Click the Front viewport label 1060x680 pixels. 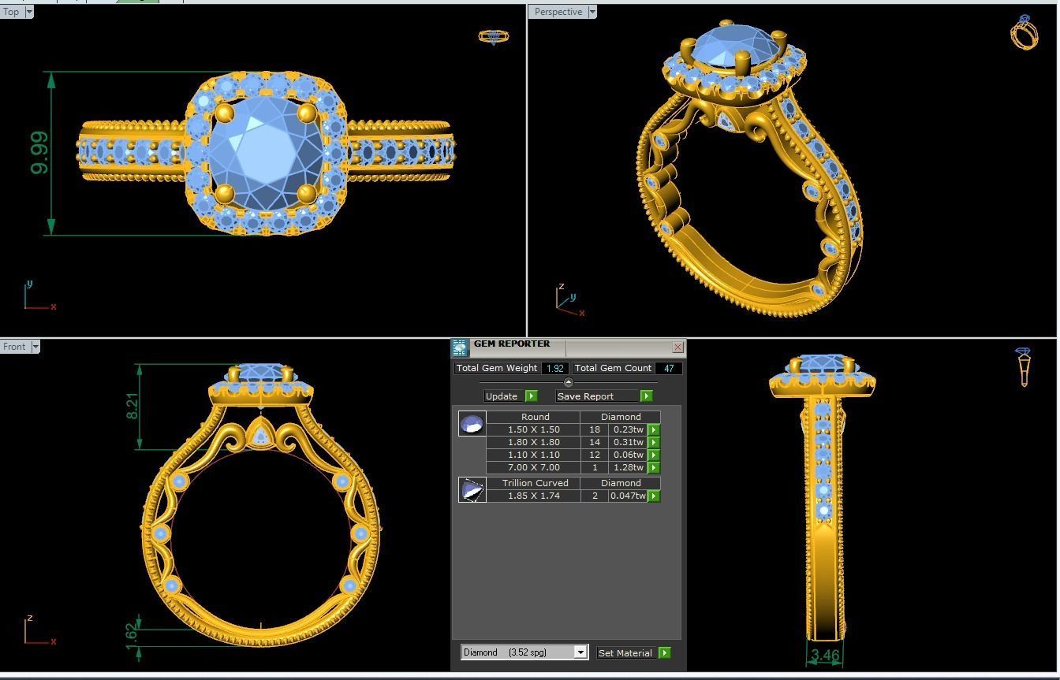(x=15, y=347)
